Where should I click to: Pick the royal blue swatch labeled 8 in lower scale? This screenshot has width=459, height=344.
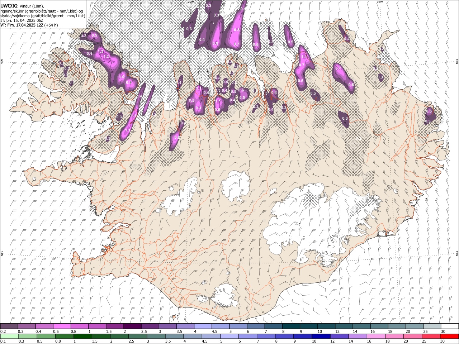point(285,336)
